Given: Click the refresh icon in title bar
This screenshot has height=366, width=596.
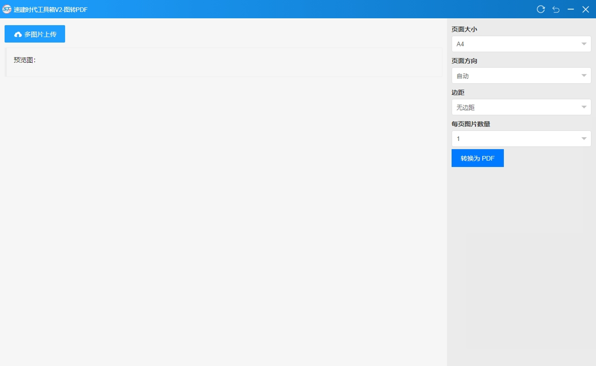Looking at the screenshot, I should (x=541, y=9).
